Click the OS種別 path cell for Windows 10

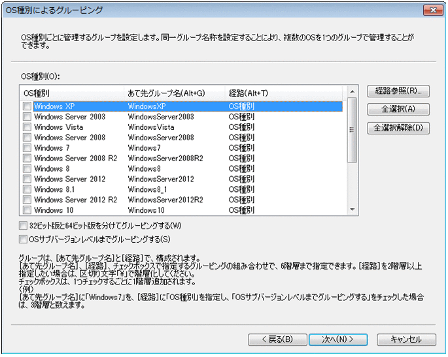click(241, 210)
